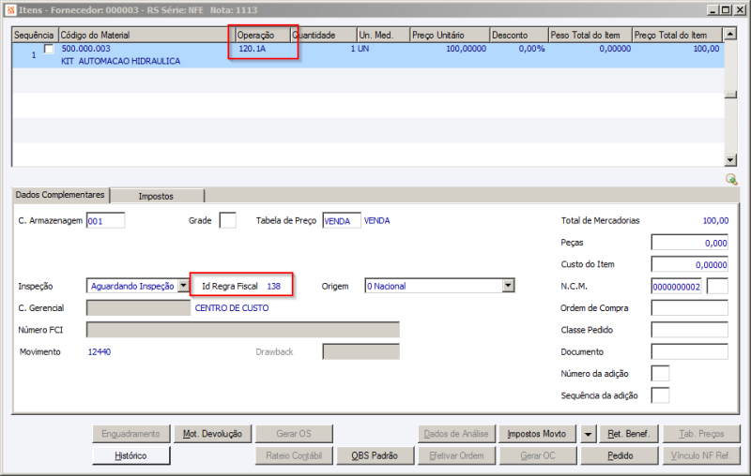Click Movimento value 12440
The image size is (751, 476).
click(100, 351)
